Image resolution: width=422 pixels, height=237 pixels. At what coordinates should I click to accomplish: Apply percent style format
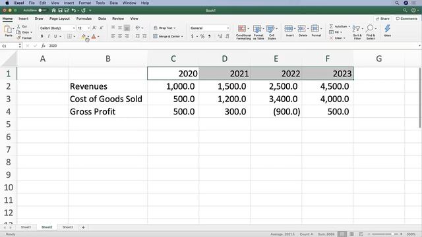click(202, 36)
